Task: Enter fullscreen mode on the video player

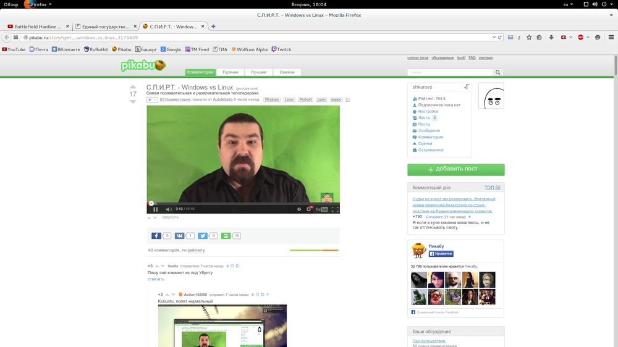Action: point(335,209)
